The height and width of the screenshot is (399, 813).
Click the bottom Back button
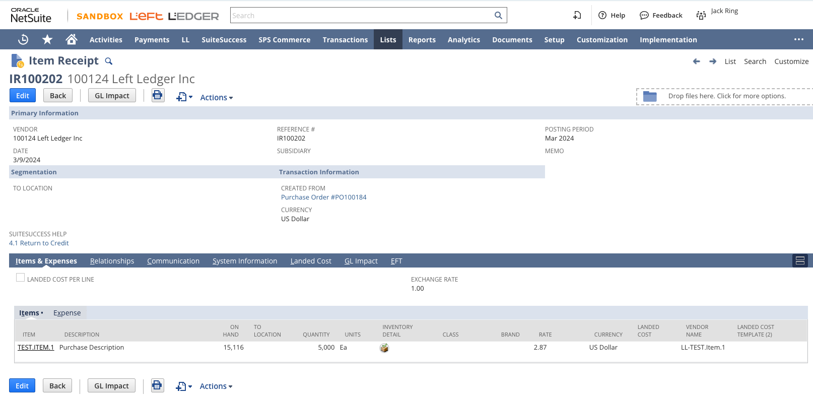click(x=57, y=385)
